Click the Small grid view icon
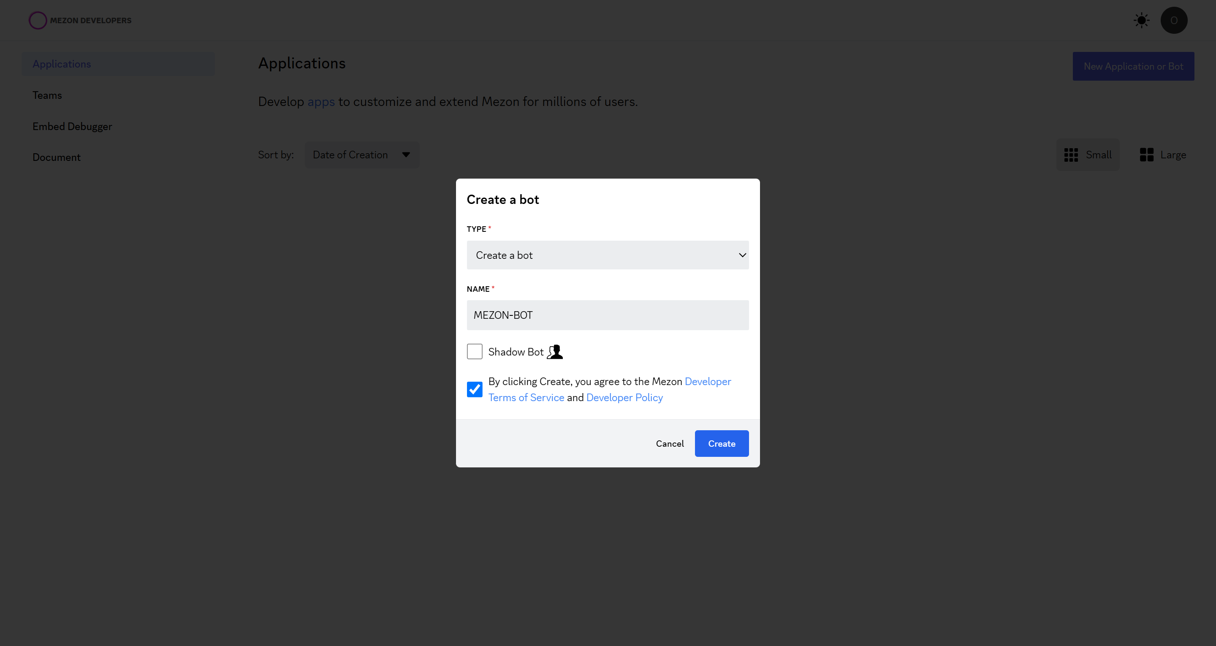The image size is (1216, 646). [x=1071, y=155]
